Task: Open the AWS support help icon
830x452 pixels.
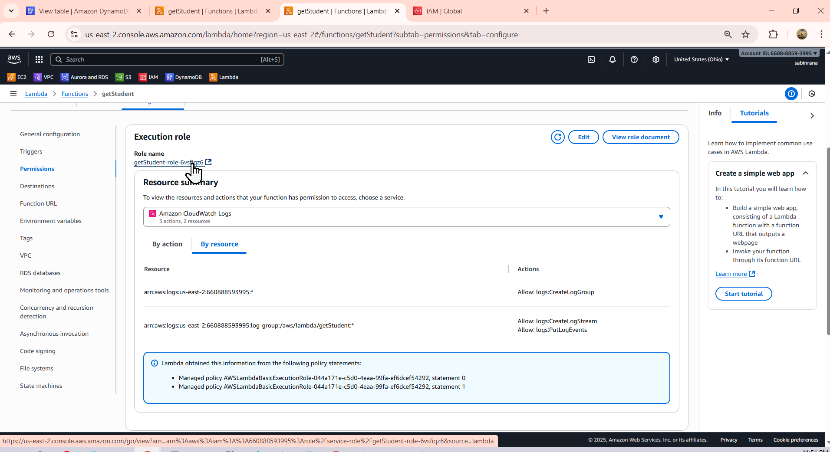Action: tap(634, 59)
